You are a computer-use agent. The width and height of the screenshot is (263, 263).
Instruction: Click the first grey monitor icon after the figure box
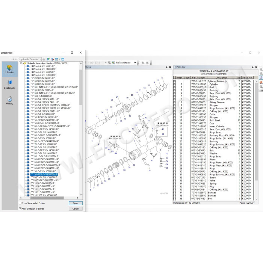tap(109, 63)
